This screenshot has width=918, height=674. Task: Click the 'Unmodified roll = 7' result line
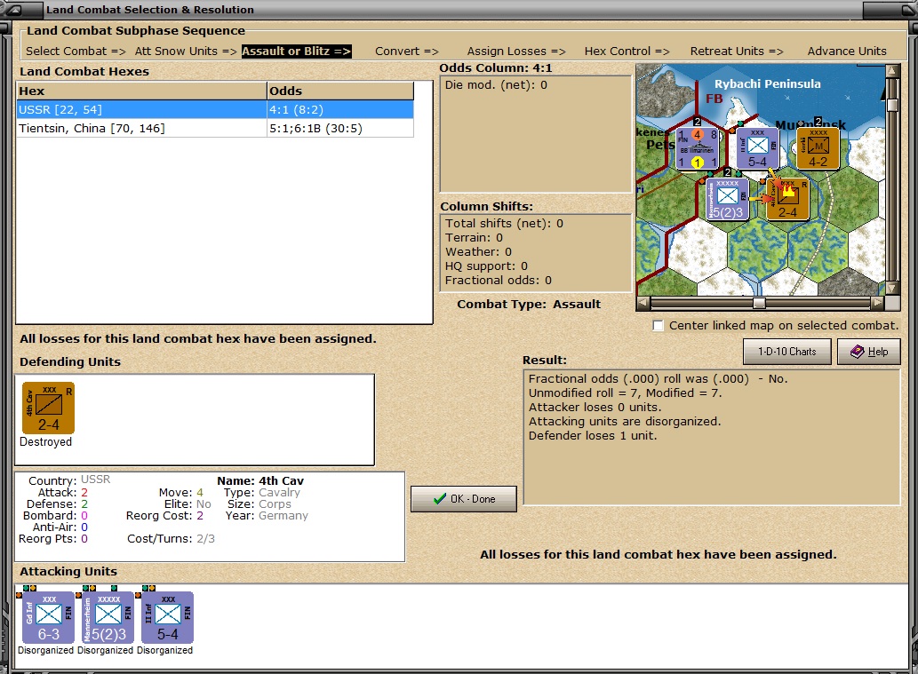click(626, 393)
